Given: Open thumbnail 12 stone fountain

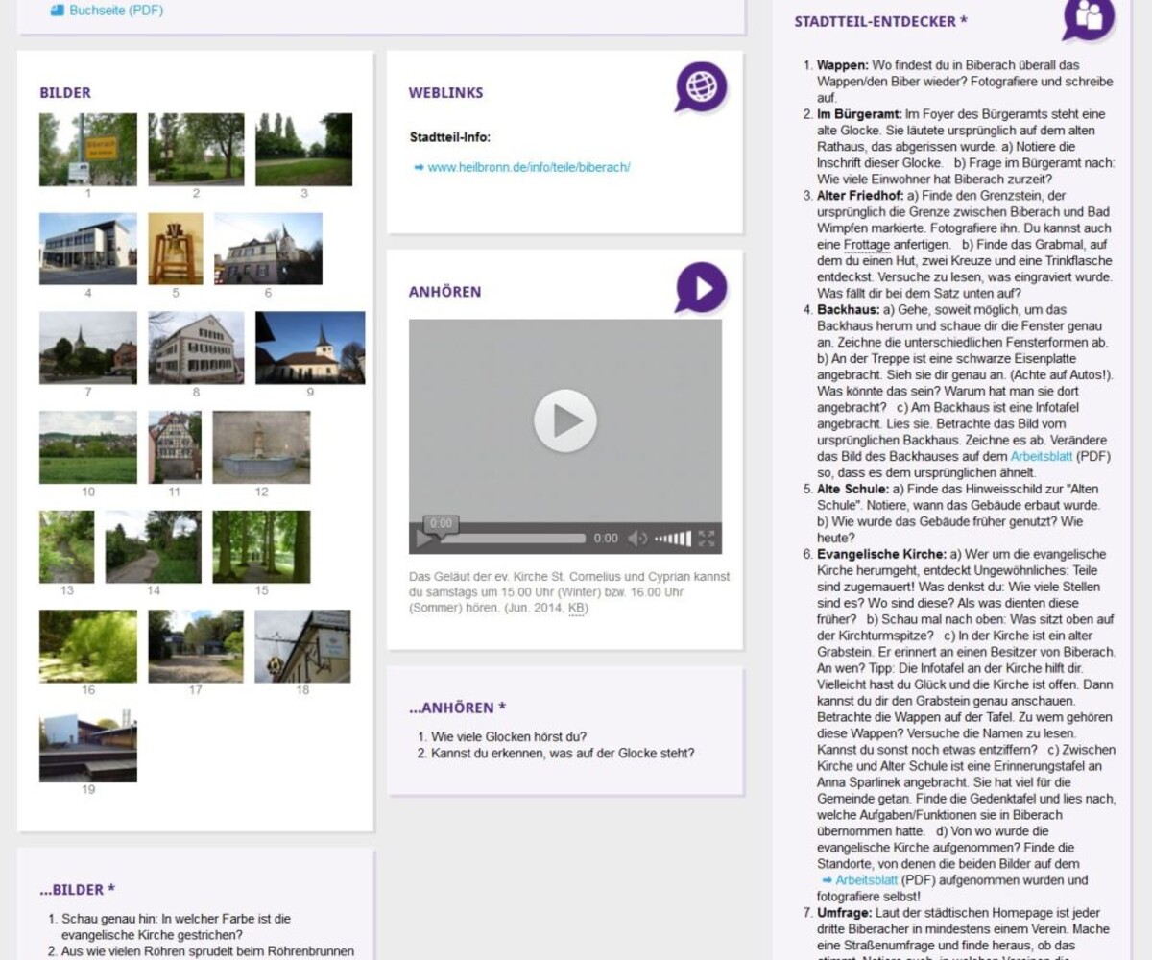Looking at the screenshot, I should [x=261, y=447].
